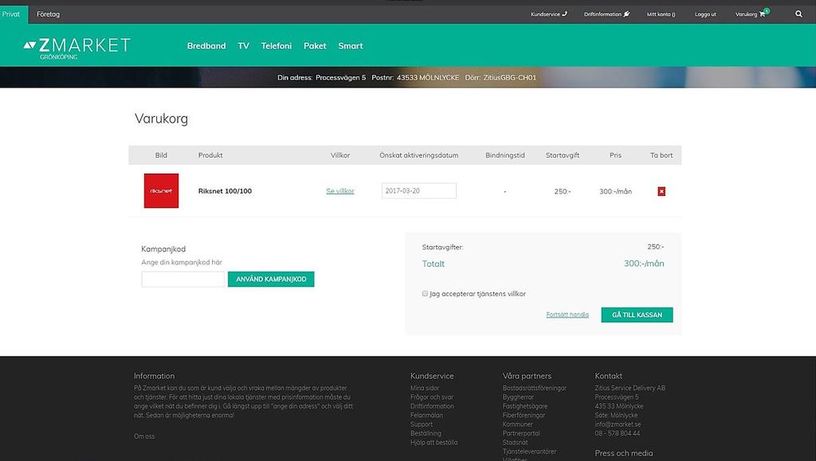Open footer link 'Byggherrar'
816x461 pixels.
[518, 397]
